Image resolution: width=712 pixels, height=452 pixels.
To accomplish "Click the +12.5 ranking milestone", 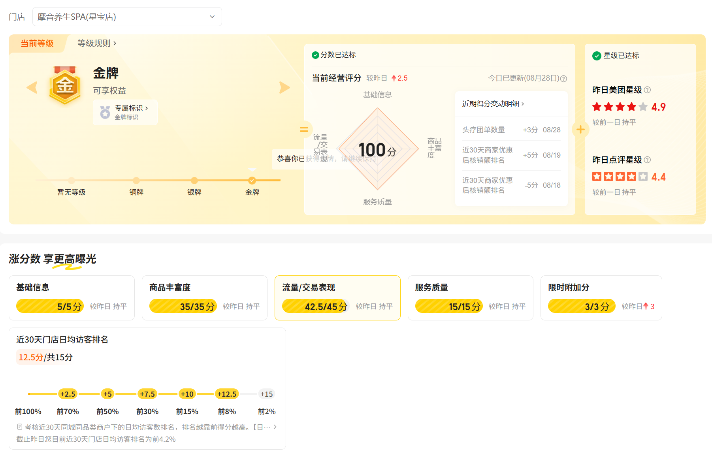I will [x=227, y=394].
